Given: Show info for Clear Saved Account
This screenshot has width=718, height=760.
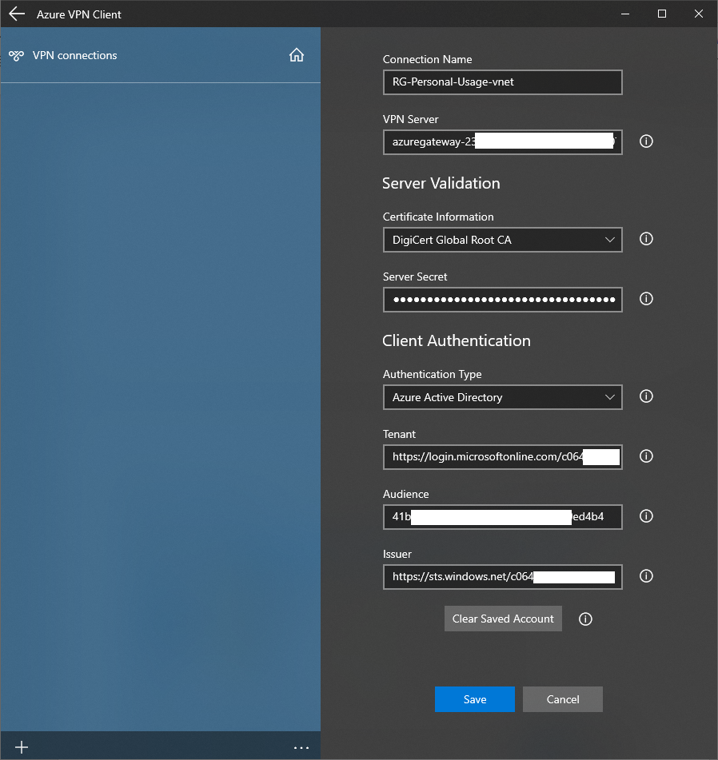Looking at the screenshot, I should (x=585, y=619).
